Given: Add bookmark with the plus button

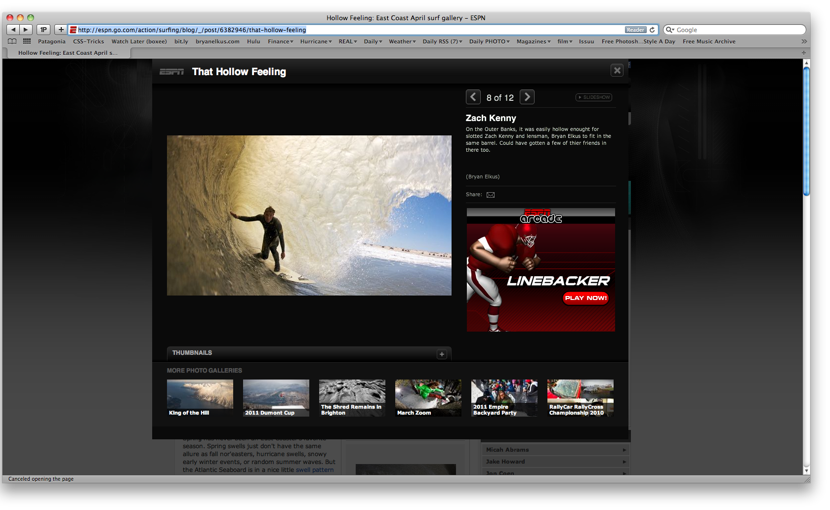Looking at the screenshot, I should click(61, 30).
